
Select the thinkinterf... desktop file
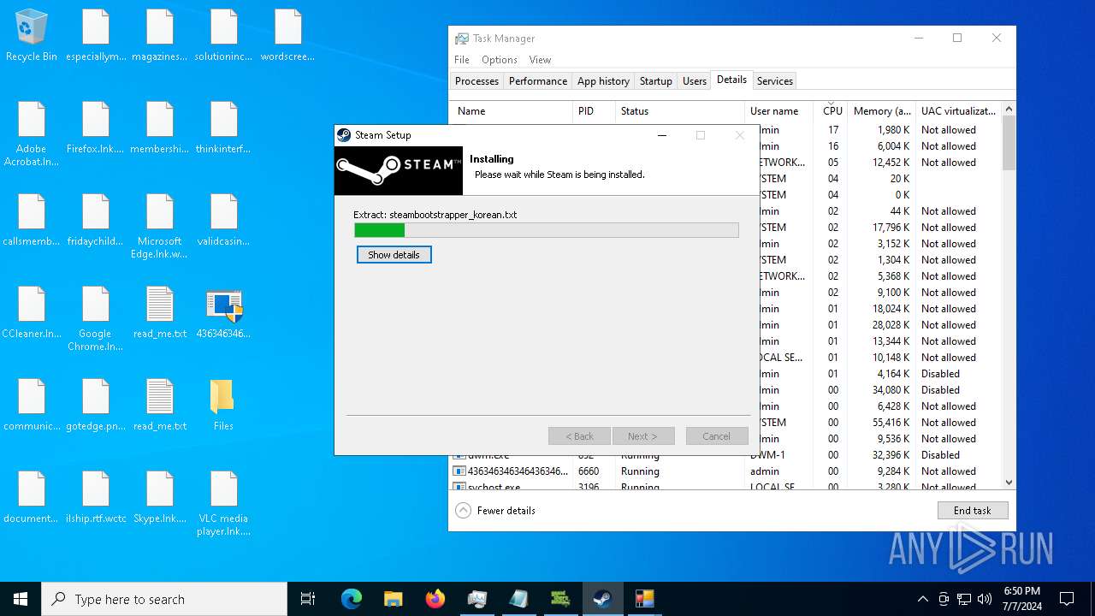(224, 128)
